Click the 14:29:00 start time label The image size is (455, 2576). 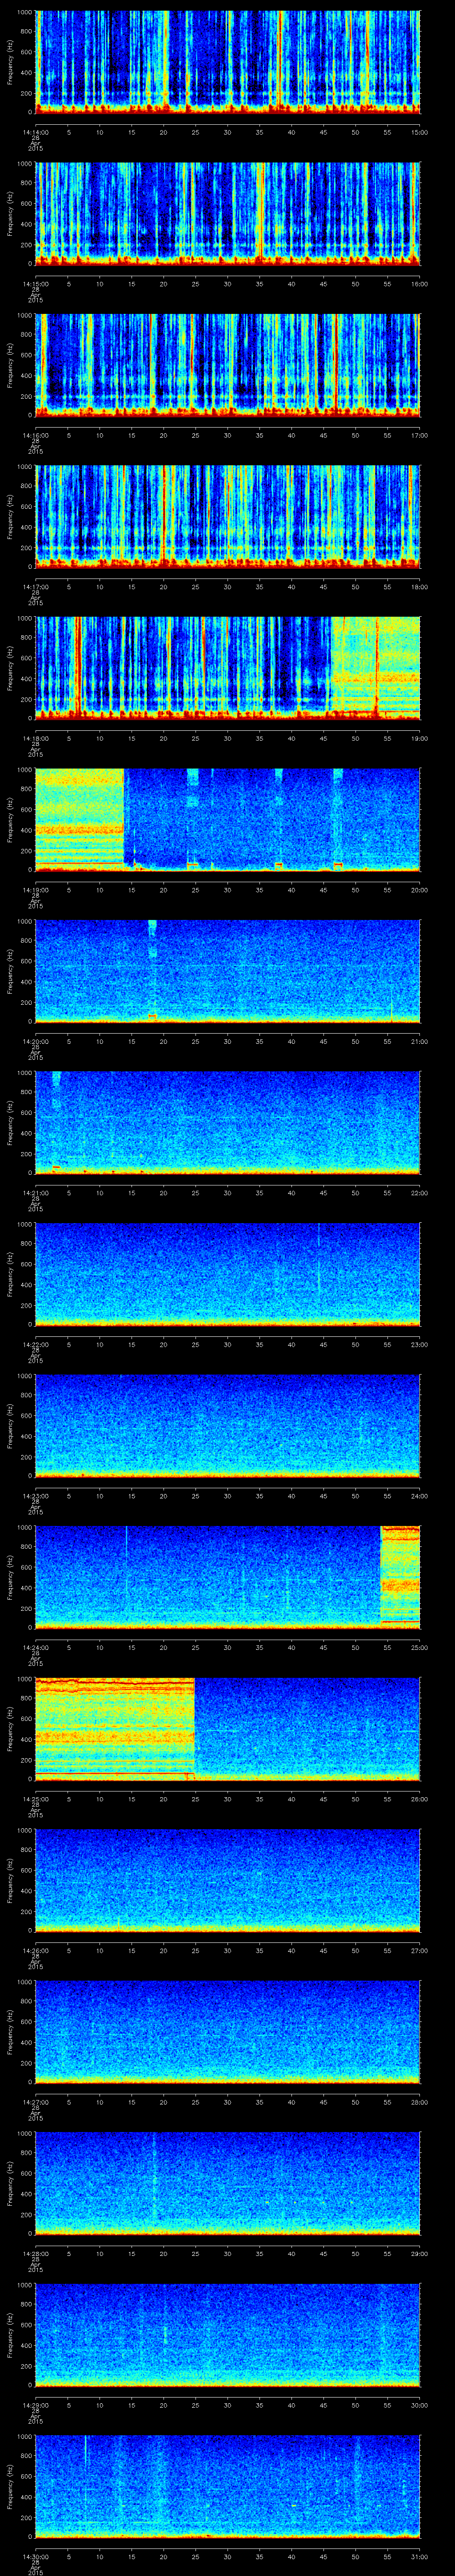coord(35,2405)
